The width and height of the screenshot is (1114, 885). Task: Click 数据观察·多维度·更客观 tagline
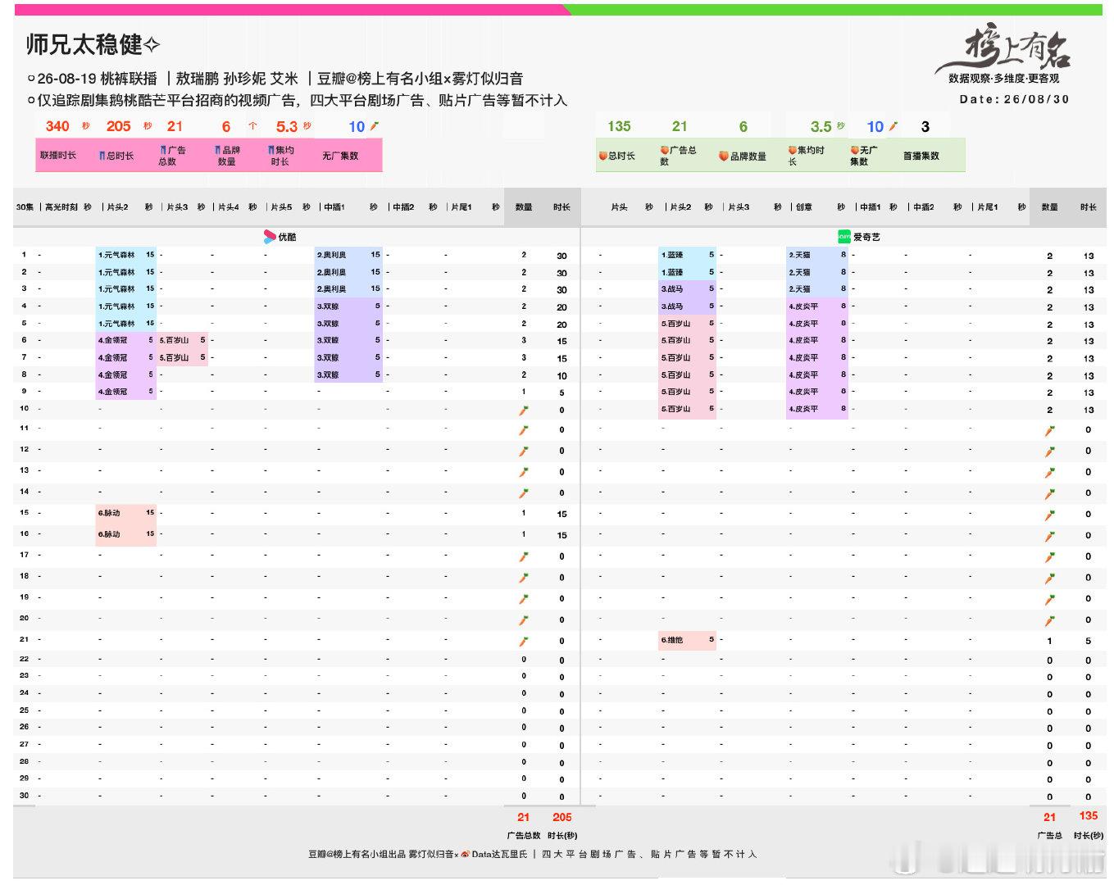[1004, 79]
